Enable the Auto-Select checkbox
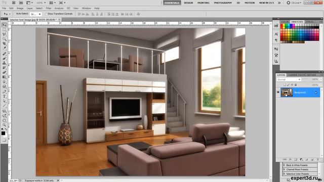Image resolution: width=324 pixels, height=182 pixels. tap(15, 14)
